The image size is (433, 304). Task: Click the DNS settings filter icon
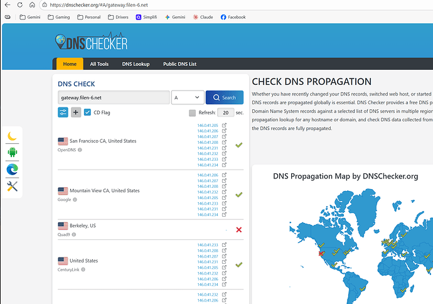pyautogui.click(x=63, y=112)
